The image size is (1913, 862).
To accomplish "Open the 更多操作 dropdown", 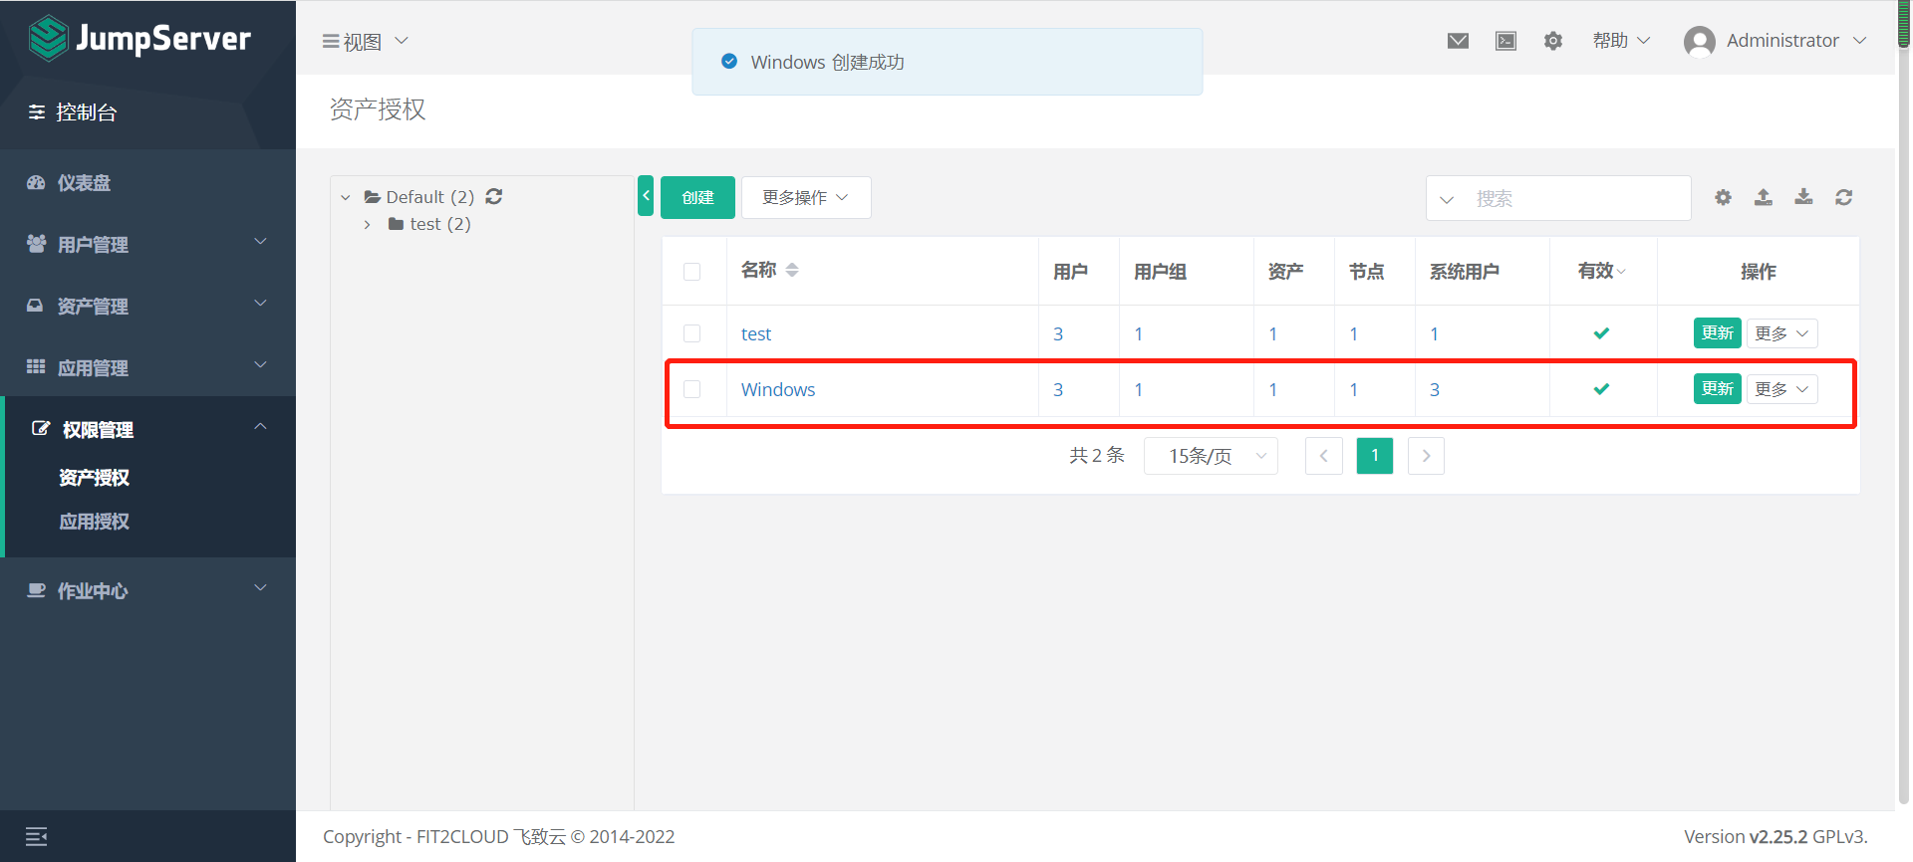I will pyautogui.click(x=805, y=197).
